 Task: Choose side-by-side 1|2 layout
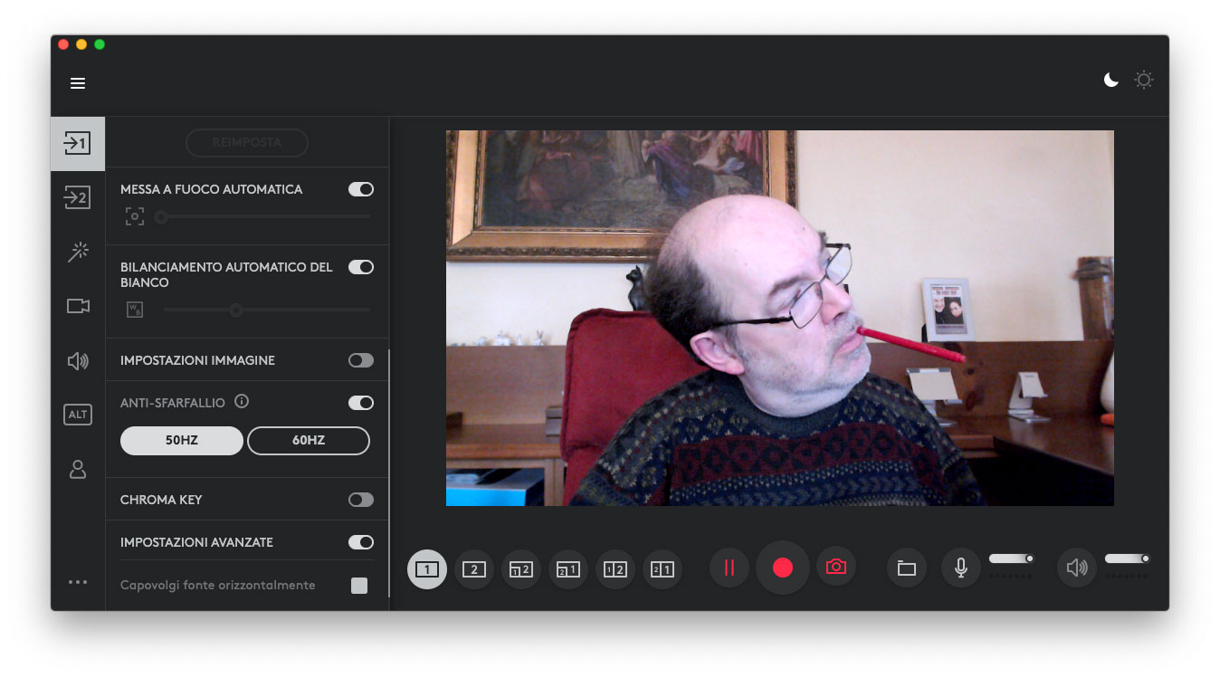click(x=615, y=569)
